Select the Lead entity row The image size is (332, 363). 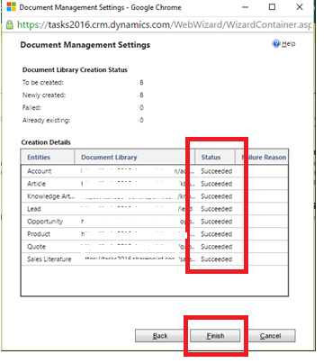click(x=155, y=209)
